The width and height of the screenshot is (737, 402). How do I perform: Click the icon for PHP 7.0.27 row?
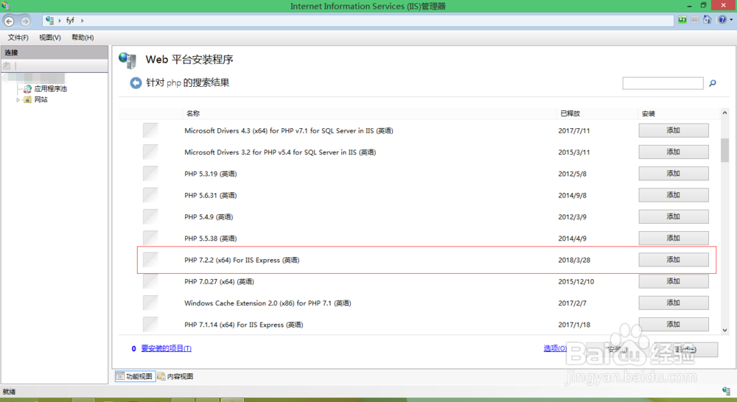[x=150, y=281]
